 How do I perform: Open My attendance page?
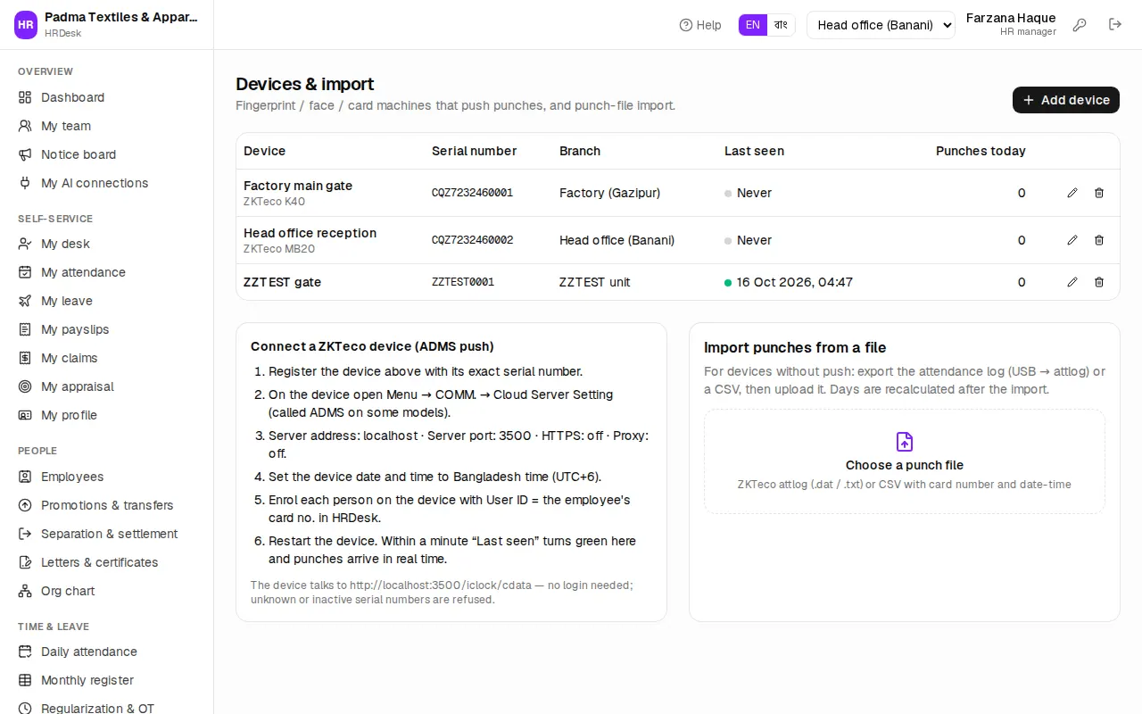(107, 272)
